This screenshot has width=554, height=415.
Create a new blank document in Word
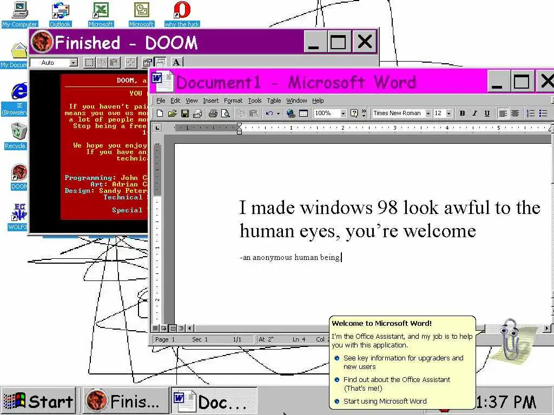pyautogui.click(x=160, y=113)
